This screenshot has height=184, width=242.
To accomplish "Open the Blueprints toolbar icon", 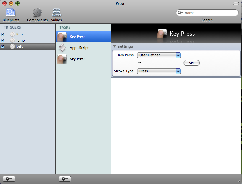I will tap(11, 13).
